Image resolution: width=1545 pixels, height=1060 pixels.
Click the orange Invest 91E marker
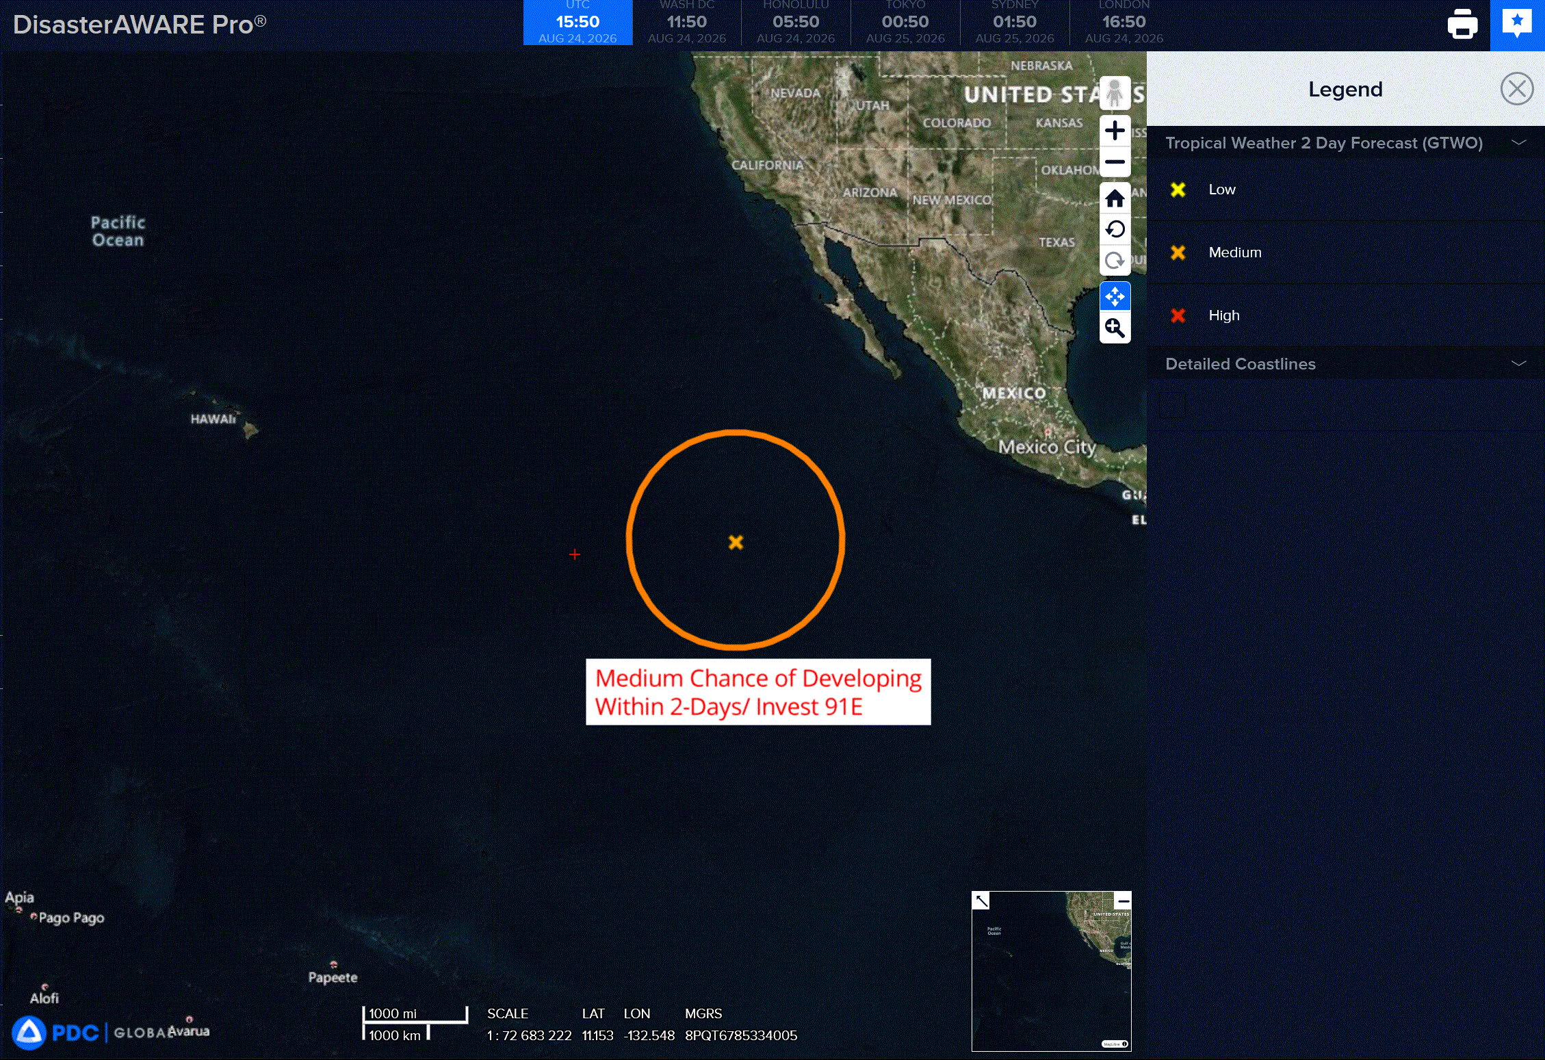(x=736, y=543)
